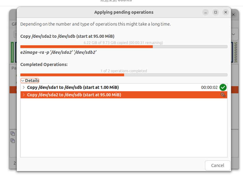Click the e2image command text

pos(58,52)
